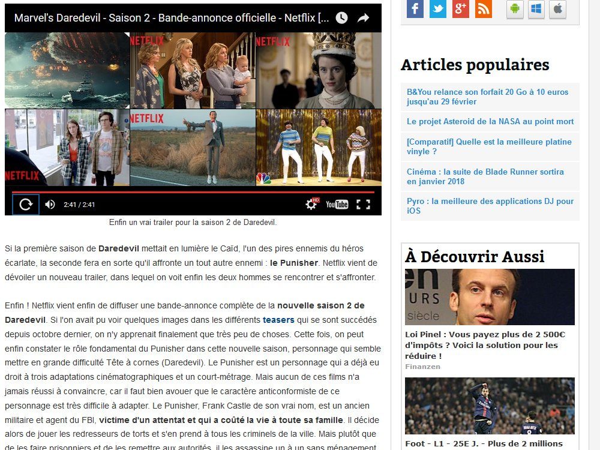Screen dimensions: 600x450
Task: Click the video share arrow icon
Action: click(x=363, y=17)
